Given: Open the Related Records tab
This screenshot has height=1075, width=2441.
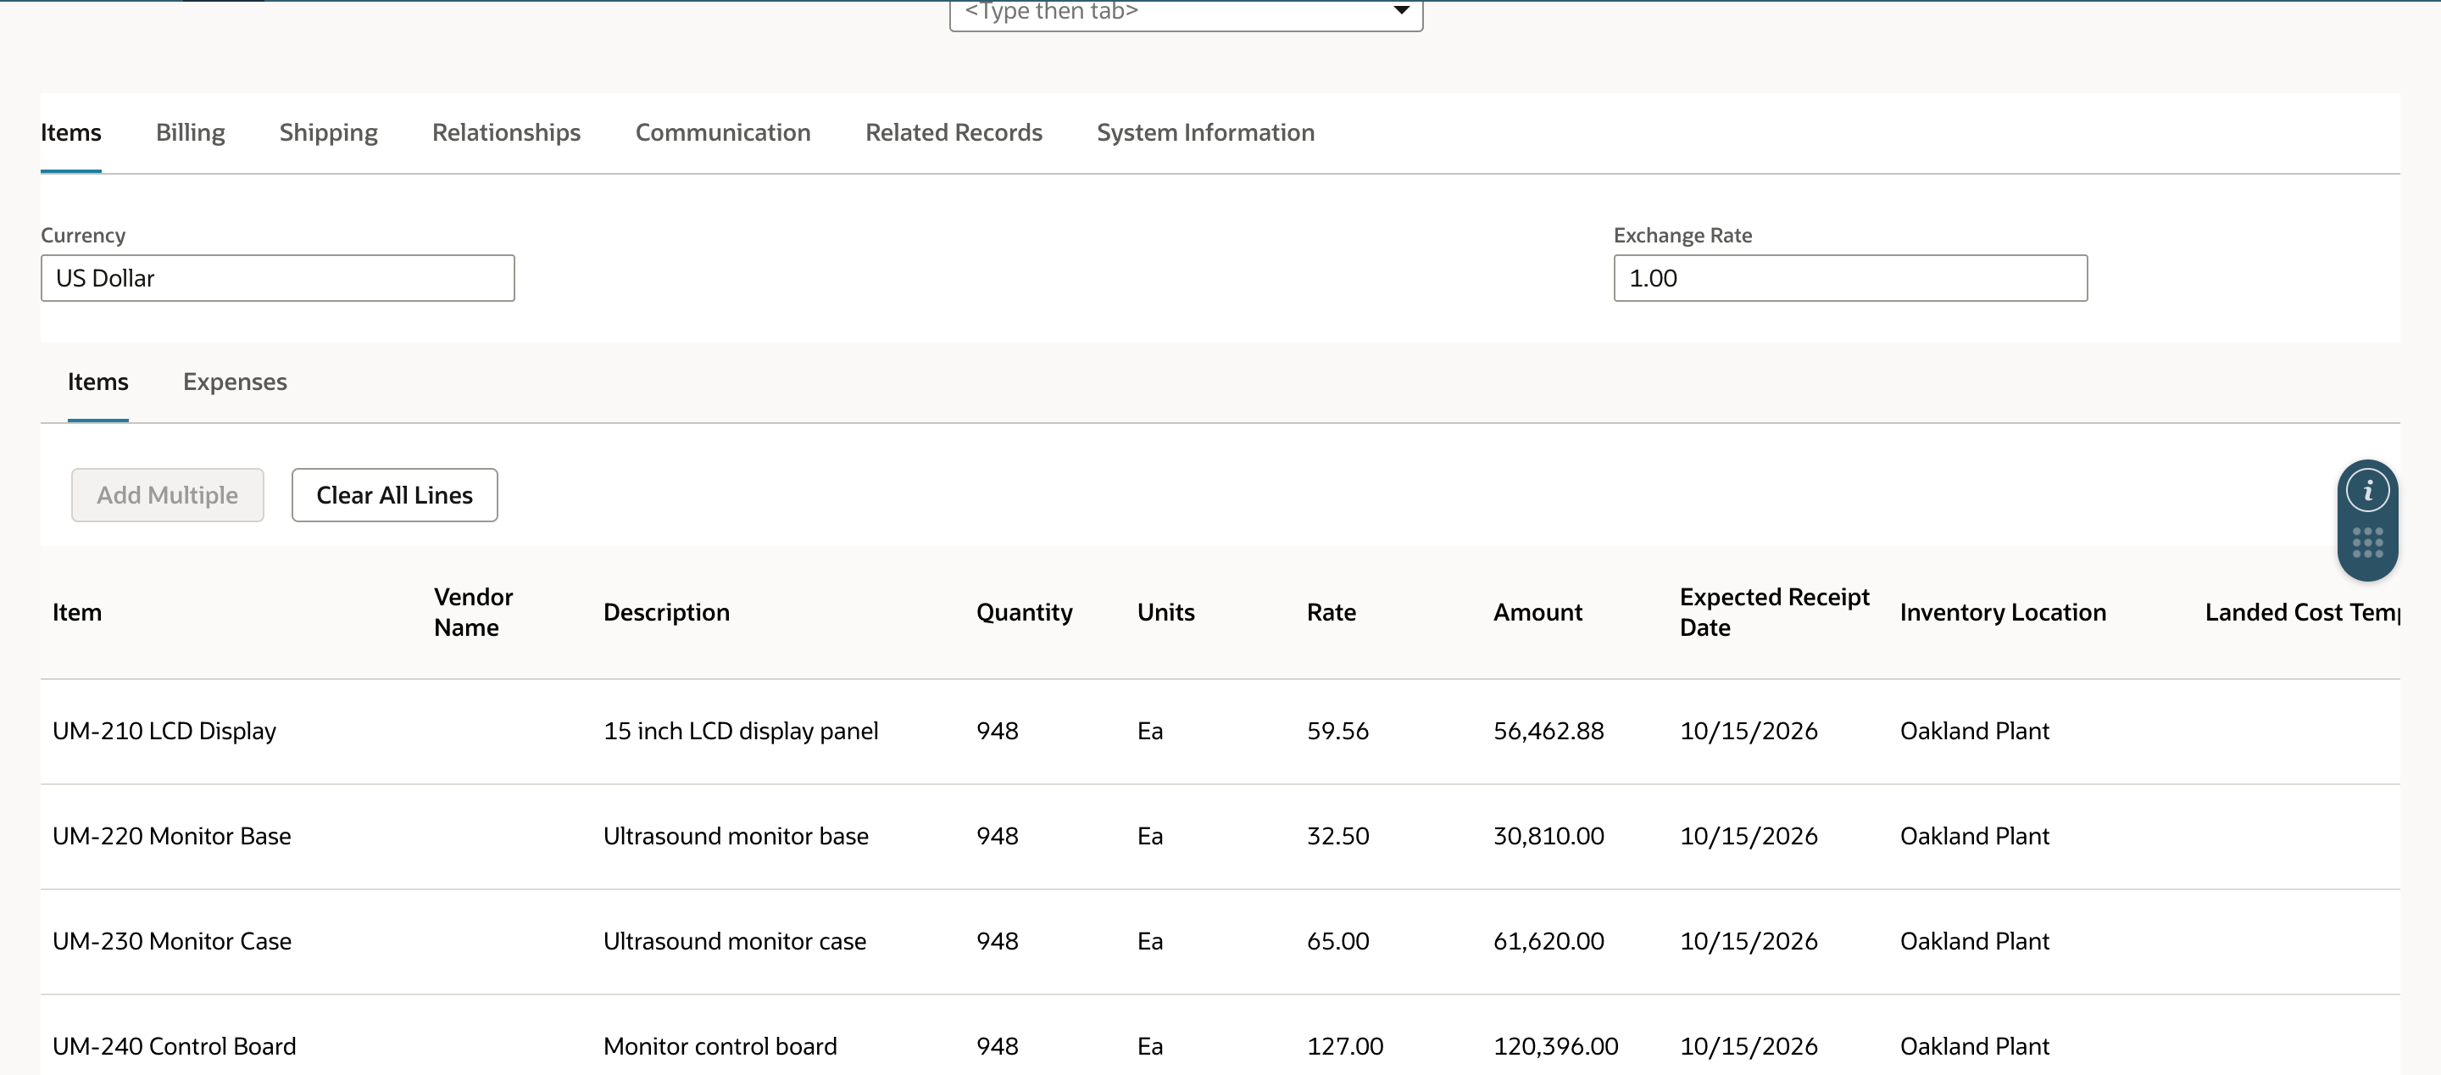Looking at the screenshot, I should click(x=954, y=133).
